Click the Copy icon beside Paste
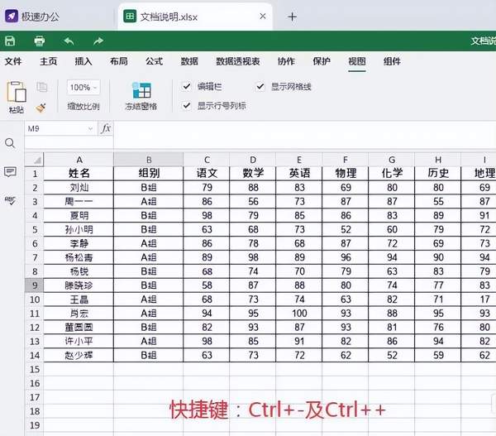This screenshot has width=496, height=436. (x=42, y=87)
